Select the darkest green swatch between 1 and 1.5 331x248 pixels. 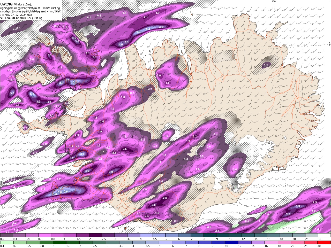pos(59,242)
